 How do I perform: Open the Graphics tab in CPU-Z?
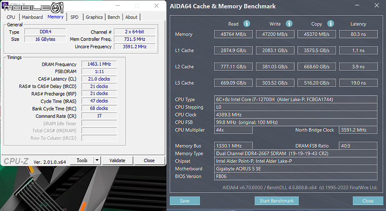coord(94,17)
